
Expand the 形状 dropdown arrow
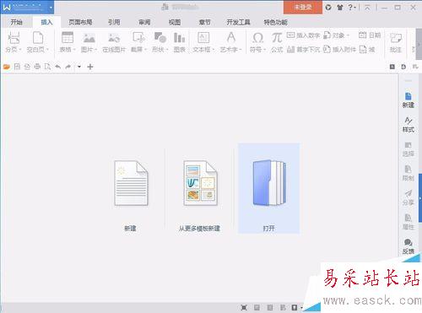tap(167, 50)
